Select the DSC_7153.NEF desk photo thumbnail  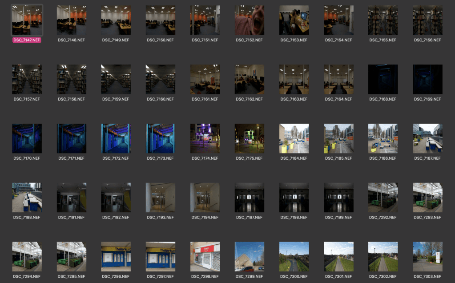294,20
